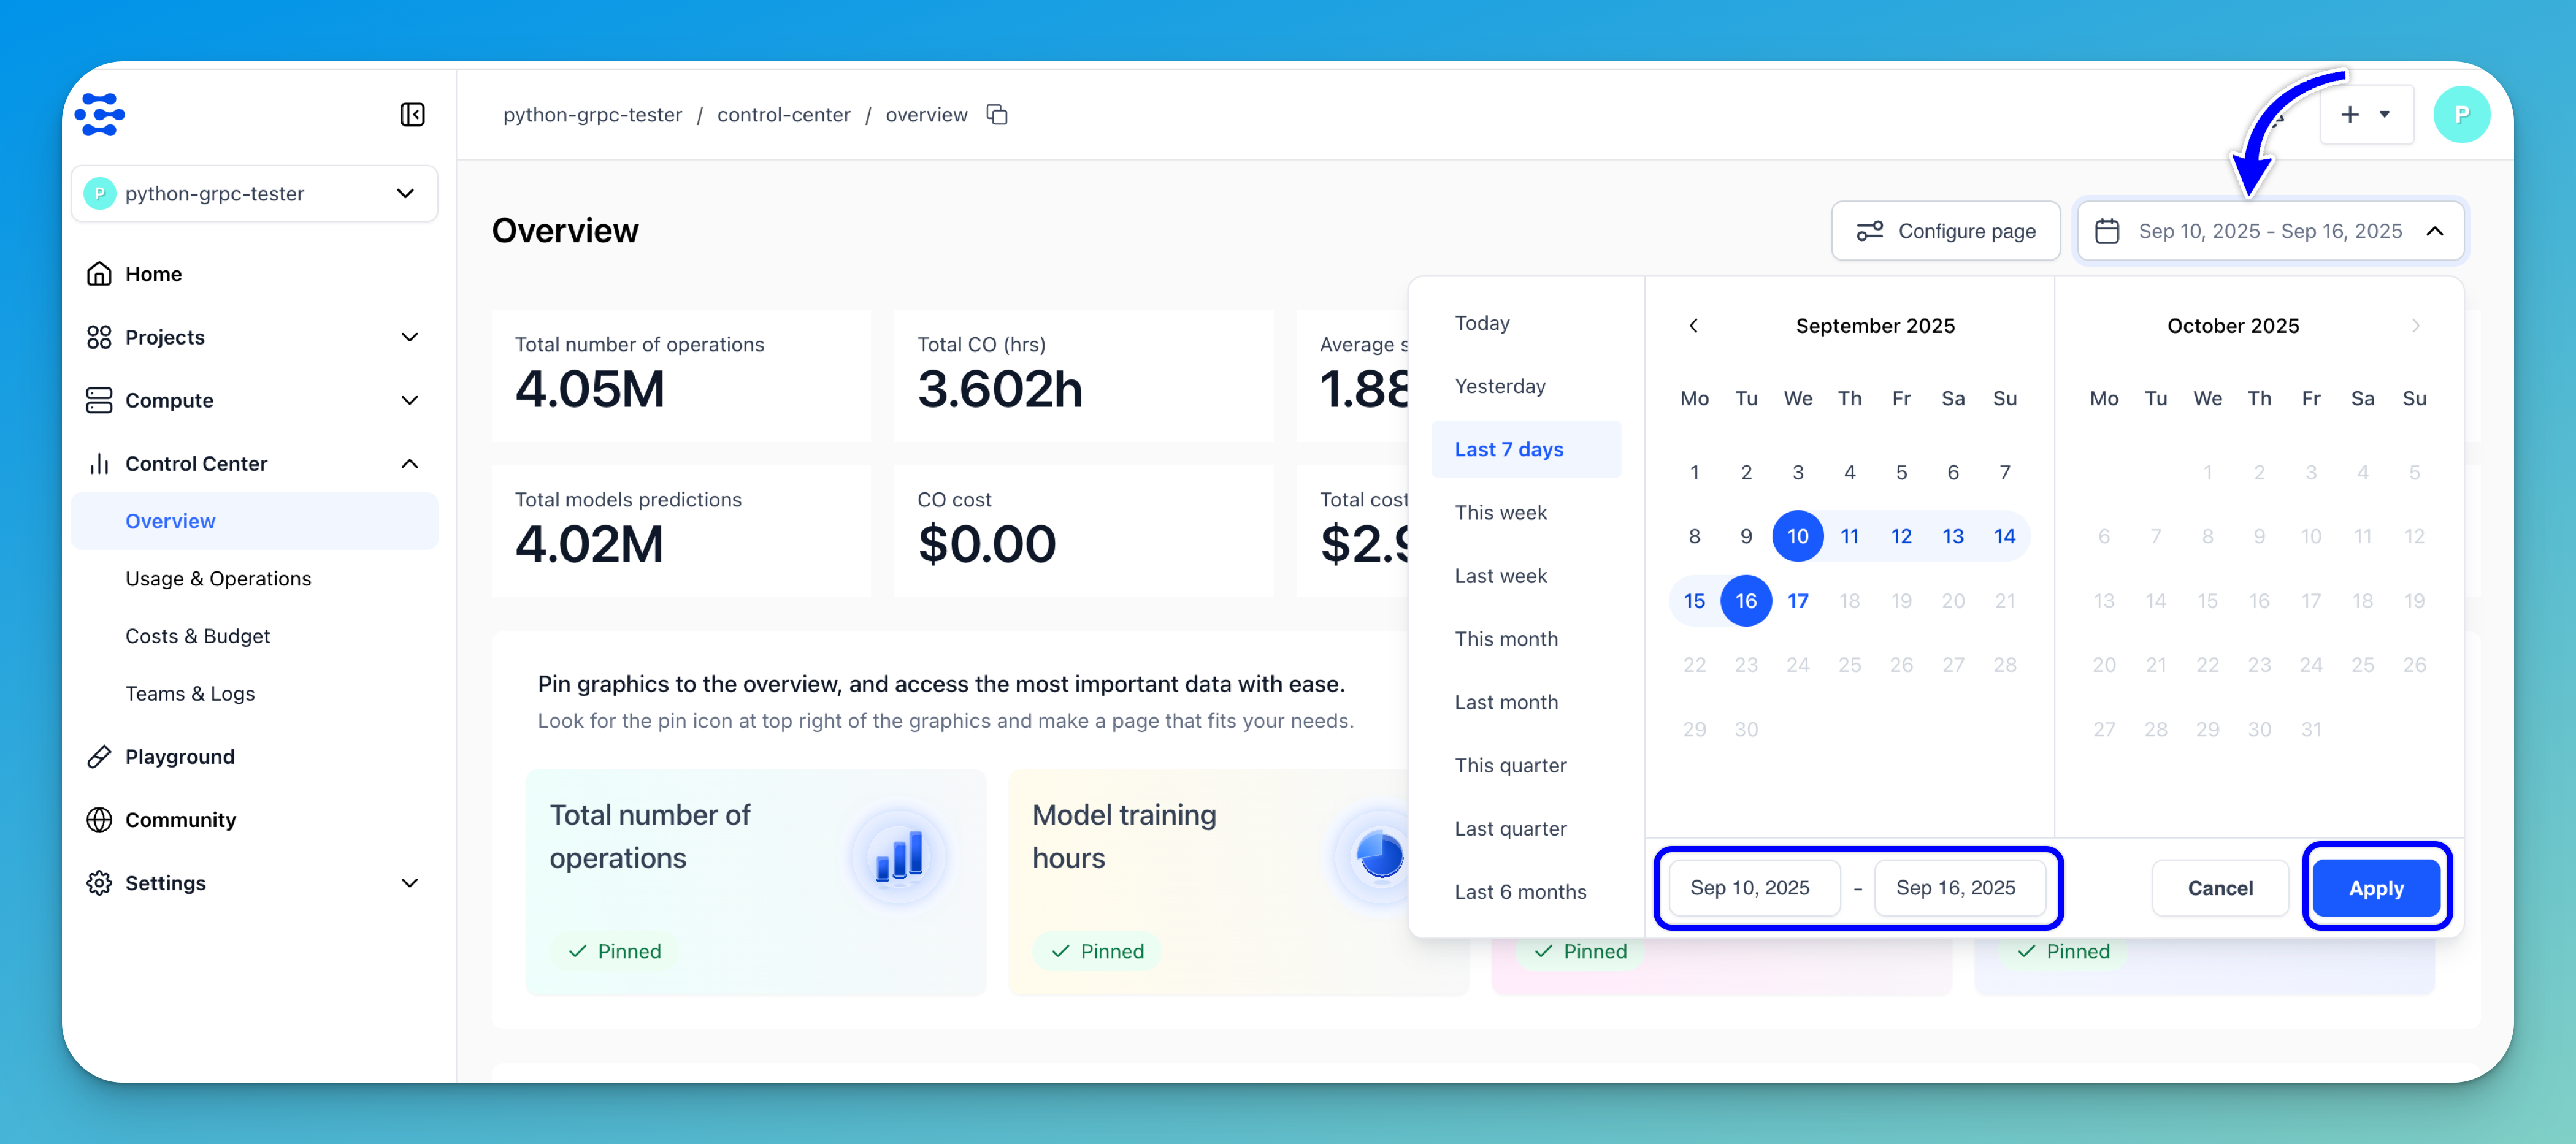
Task: Click the Playground pencil icon
Action: (99, 757)
